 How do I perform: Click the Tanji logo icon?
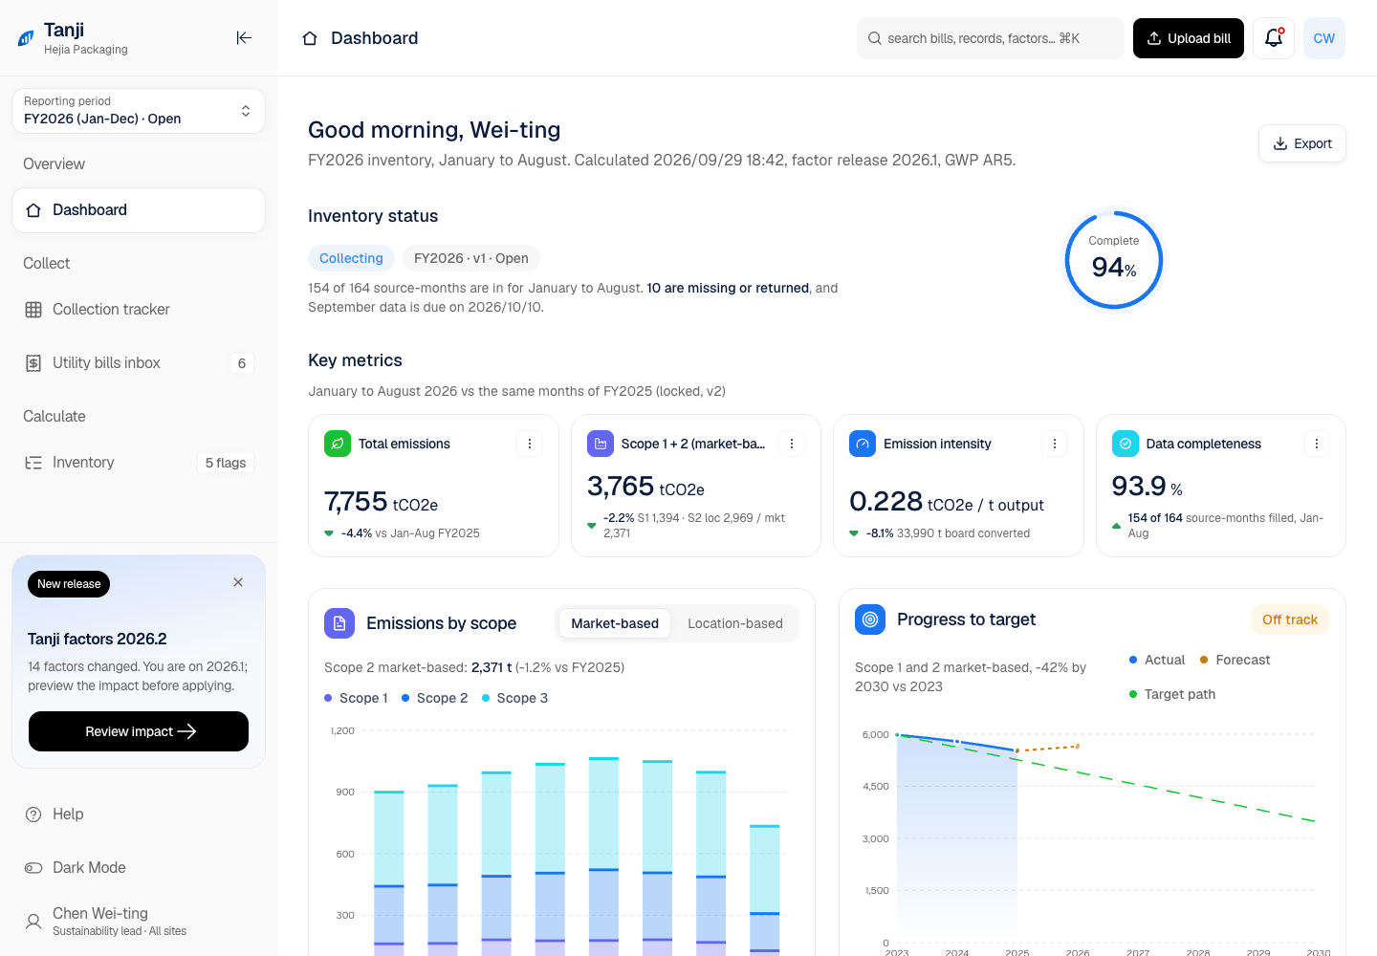coord(26,38)
